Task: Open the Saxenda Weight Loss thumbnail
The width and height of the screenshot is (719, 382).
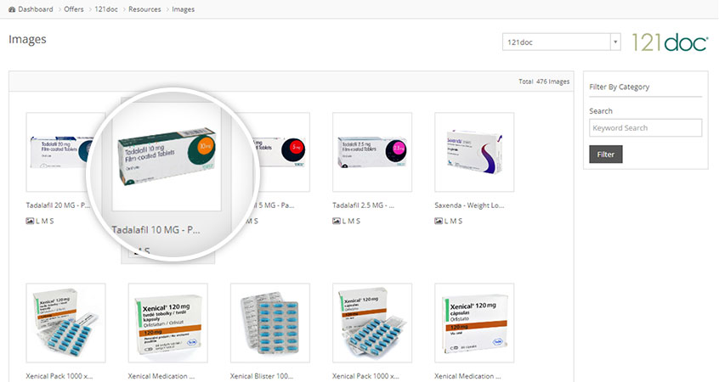Action: coord(474,152)
